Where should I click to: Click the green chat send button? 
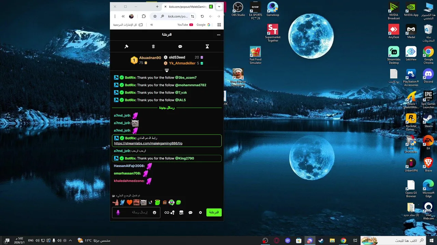point(214,212)
